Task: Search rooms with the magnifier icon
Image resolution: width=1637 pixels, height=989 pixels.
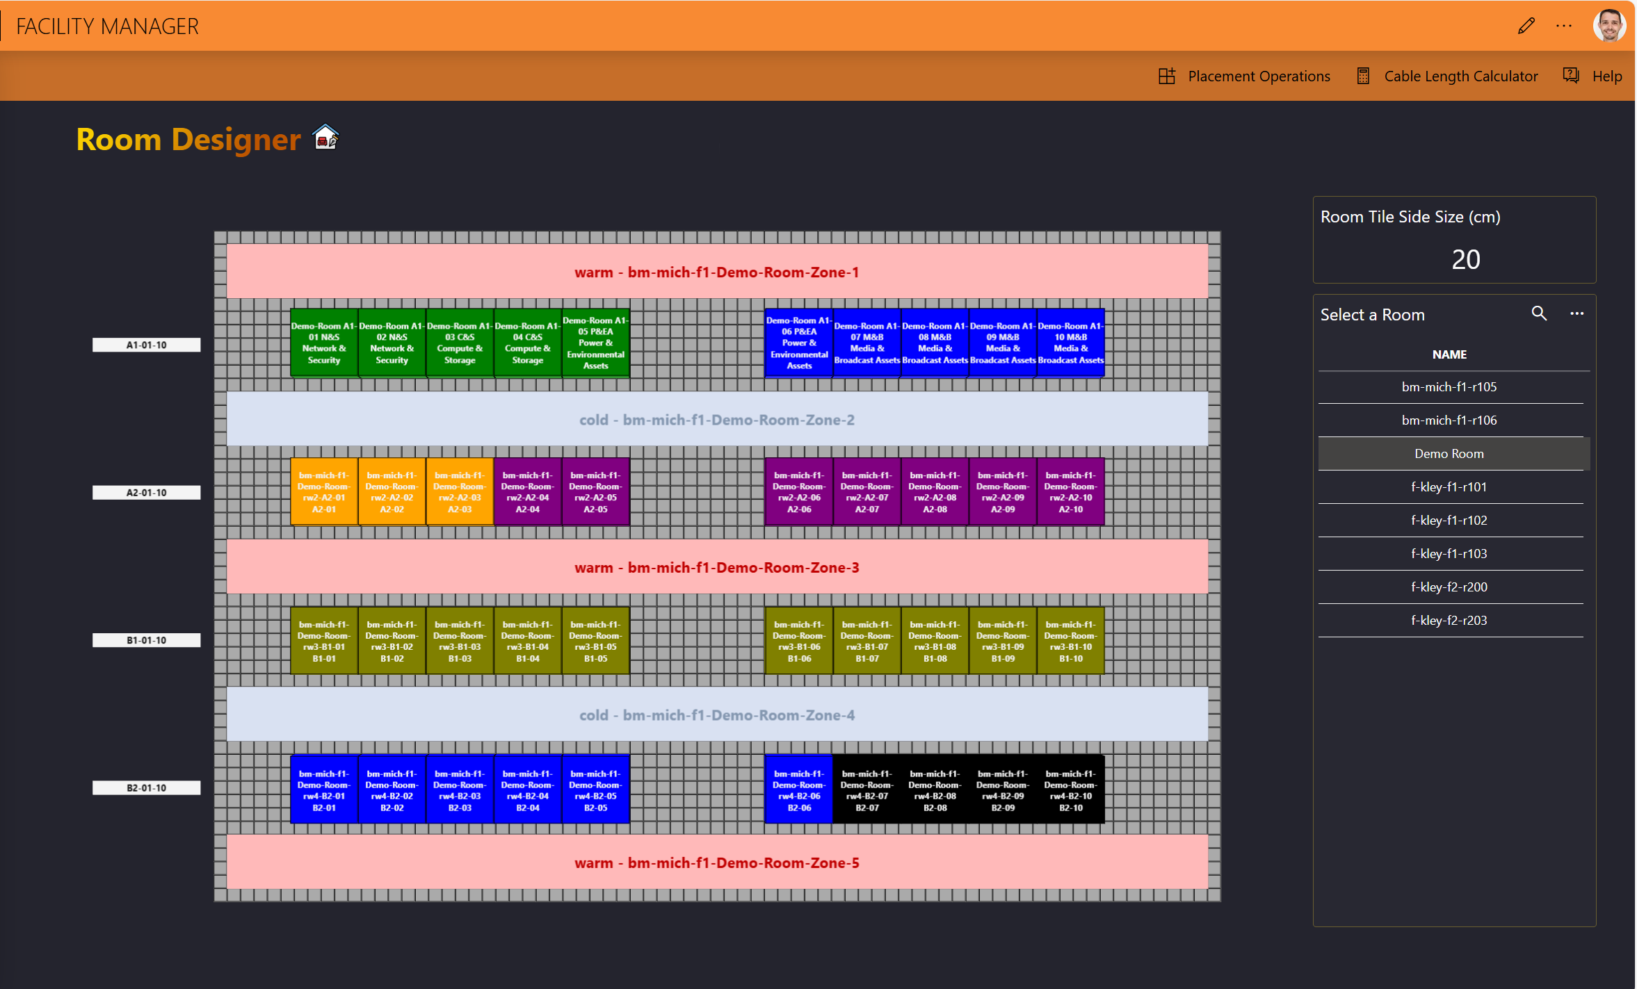Action: click(1539, 314)
